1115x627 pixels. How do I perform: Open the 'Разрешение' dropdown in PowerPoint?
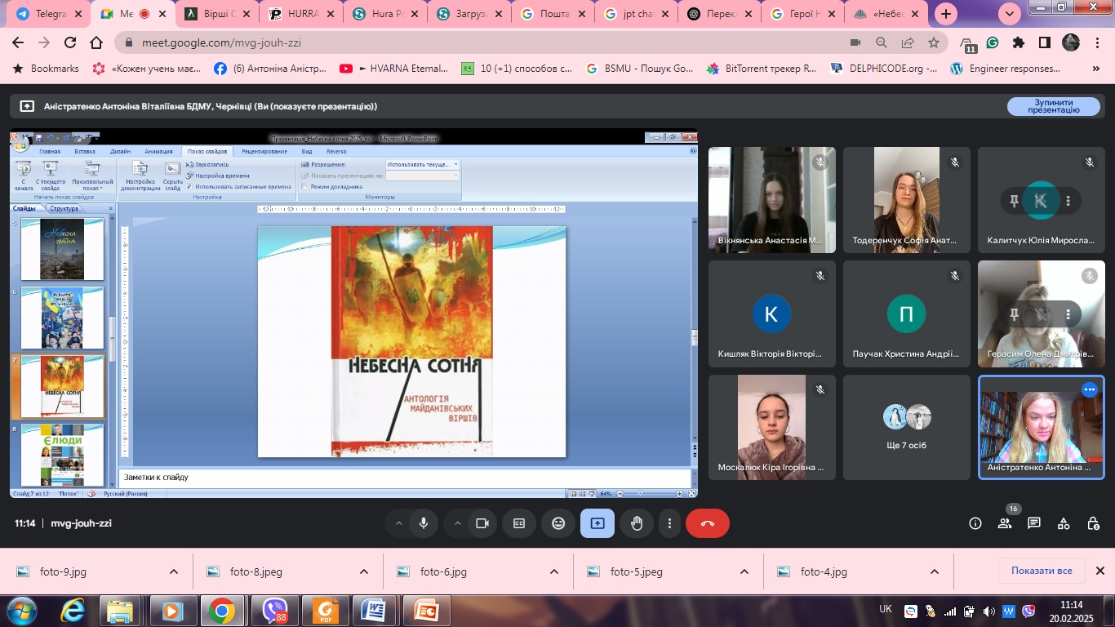coord(422,164)
